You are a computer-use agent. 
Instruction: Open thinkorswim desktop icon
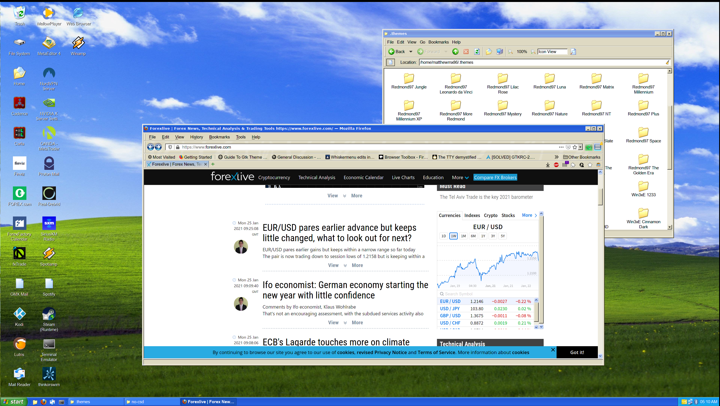49,377
